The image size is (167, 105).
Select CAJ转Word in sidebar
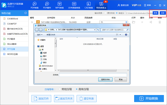click(x=14, y=19)
